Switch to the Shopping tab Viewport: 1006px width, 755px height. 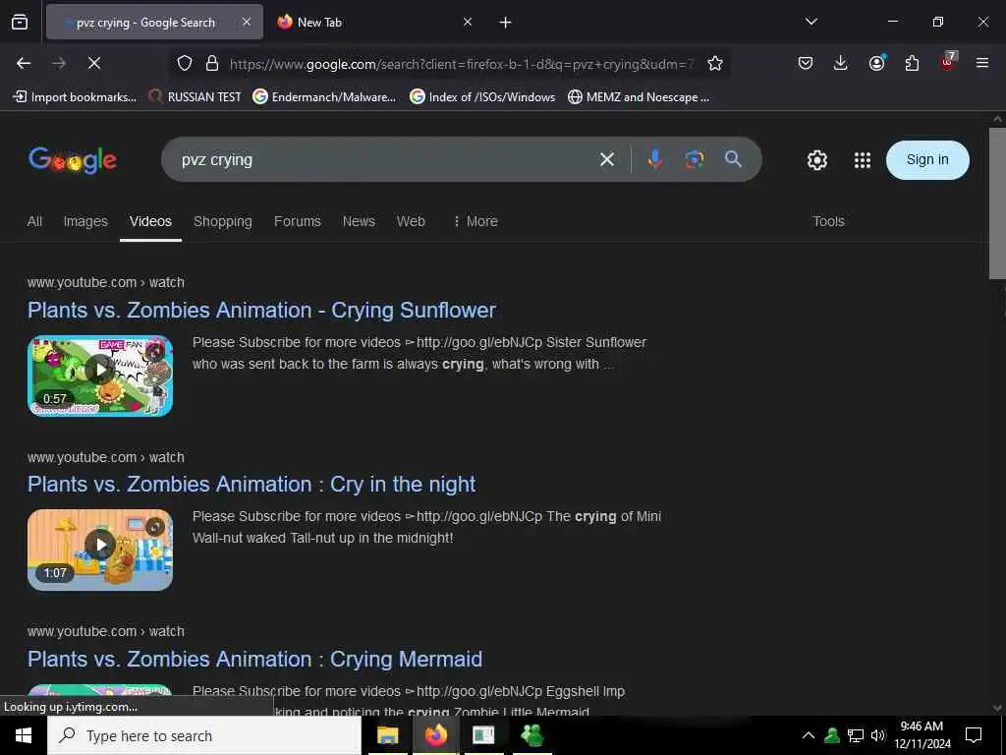tap(223, 221)
